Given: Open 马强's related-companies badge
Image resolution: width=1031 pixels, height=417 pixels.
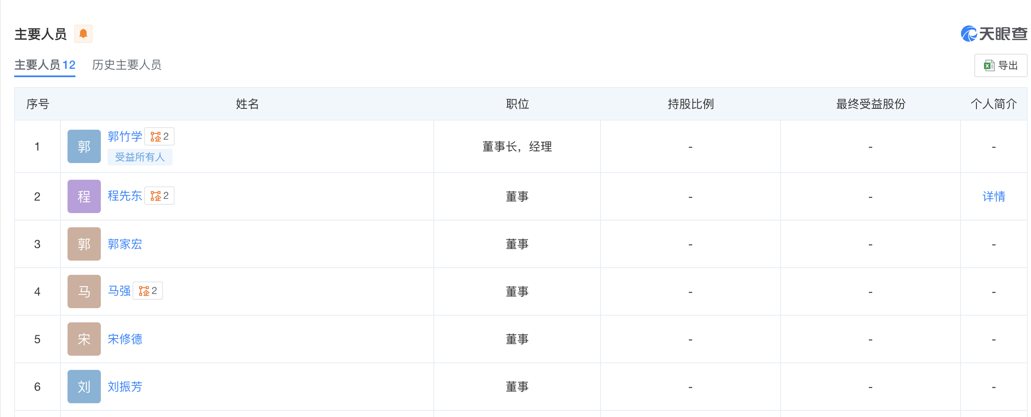Looking at the screenshot, I should point(148,291).
